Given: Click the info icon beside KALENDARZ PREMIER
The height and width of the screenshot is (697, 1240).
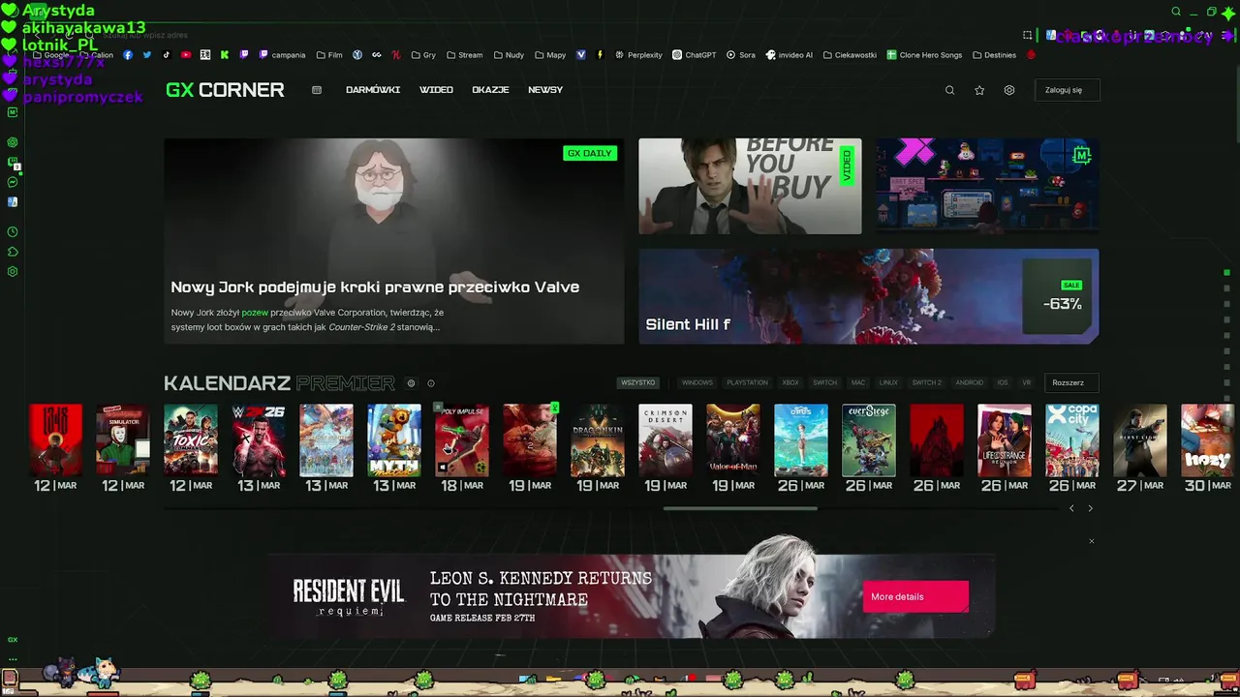Looking at the screenshot, I should (x=431, y=383).
